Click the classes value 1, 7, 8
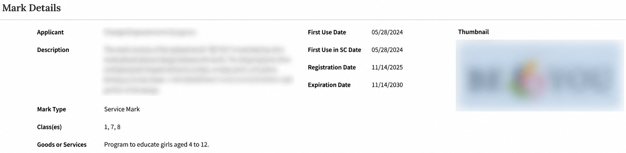The height and width of the screenshot is (153, 626). coord(112,127)
